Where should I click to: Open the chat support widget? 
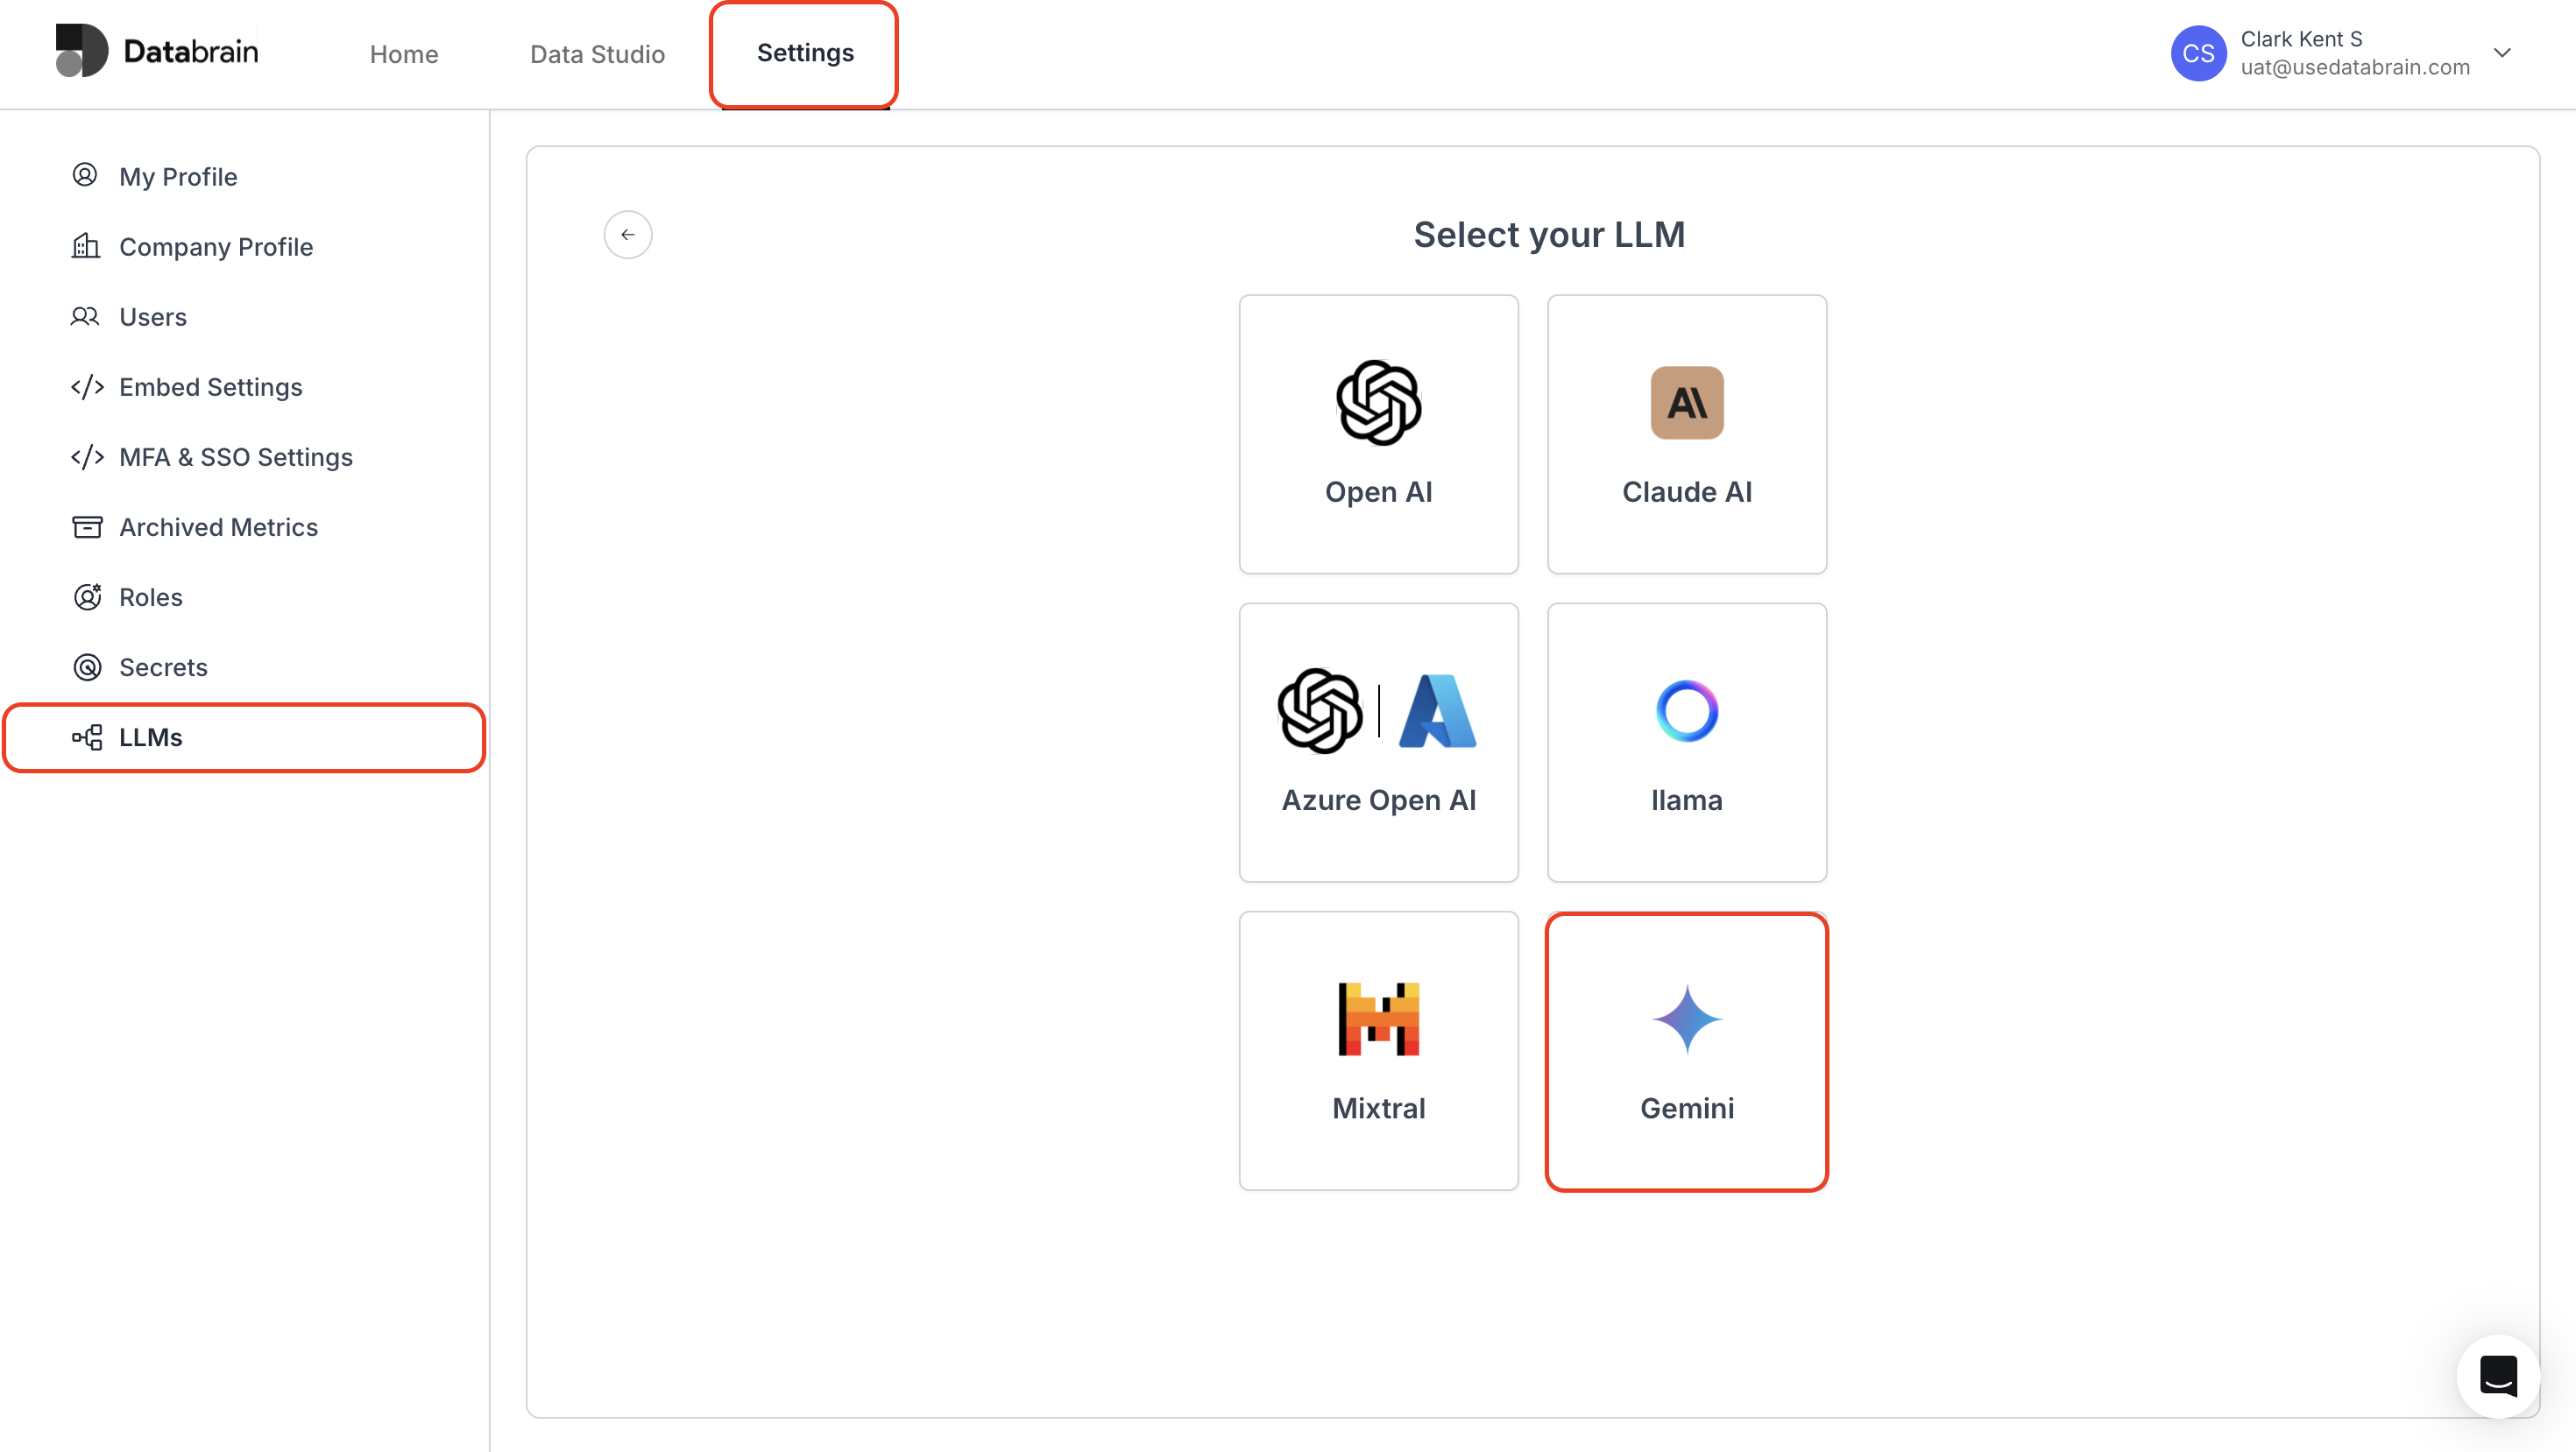tap(2497, 1375)
